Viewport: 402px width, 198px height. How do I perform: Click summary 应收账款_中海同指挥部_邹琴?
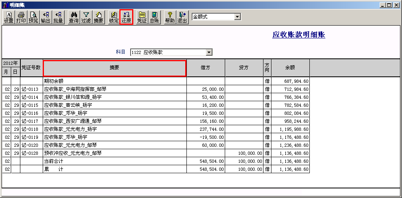coord(75,89)
